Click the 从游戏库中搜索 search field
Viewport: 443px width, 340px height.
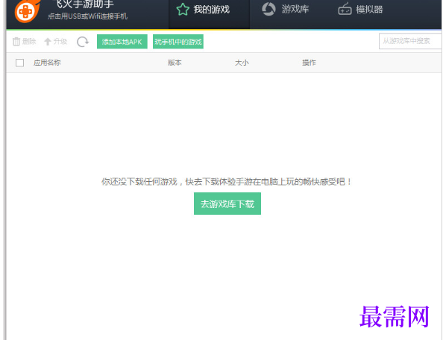point(410,41)
